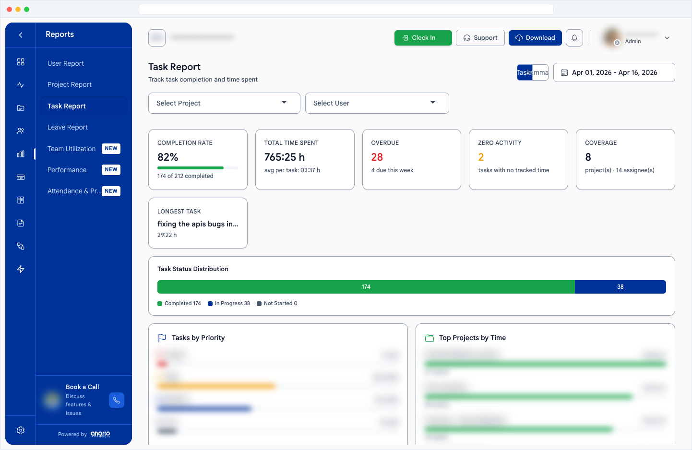This screenshot has width=692, height=450.
Task: Click the Completion Rate progress bar
Action: point(198,167)
